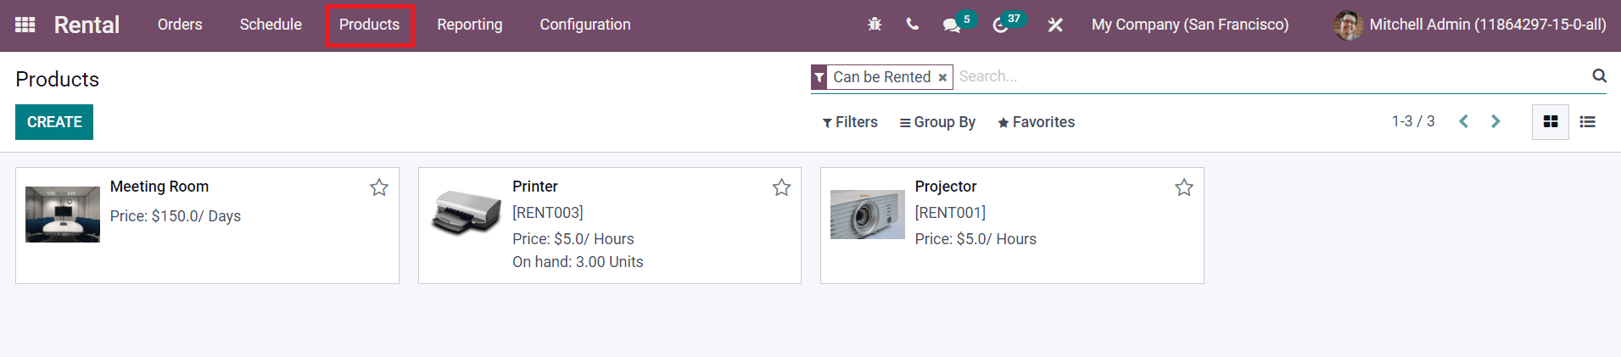Favorite the Printer product star
This screenshot has height=357, width=1621.
point(781,187)
